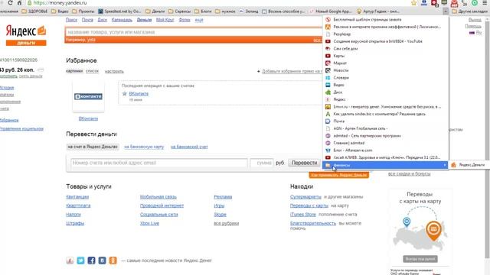
Task: Select на банковскую карту transfer tab
Action: 144,147
